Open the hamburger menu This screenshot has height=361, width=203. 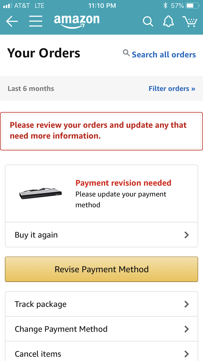click(36, 21)
